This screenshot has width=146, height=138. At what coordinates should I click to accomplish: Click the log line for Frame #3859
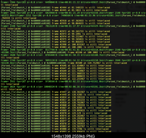pos(56,103)
